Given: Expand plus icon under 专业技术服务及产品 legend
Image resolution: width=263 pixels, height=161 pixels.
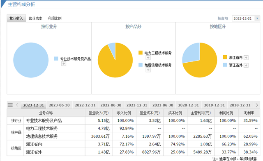Looking at the screenshot, I should coord(64,63).
